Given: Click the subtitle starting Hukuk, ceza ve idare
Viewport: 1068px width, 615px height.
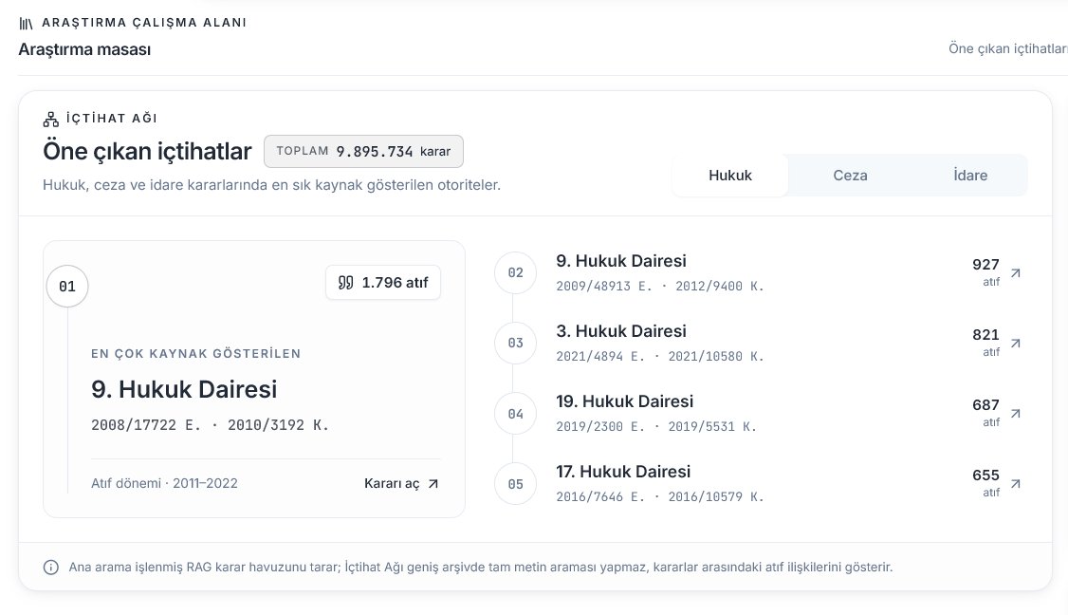Looking at the screenshot, I should [x=272, y=185].
